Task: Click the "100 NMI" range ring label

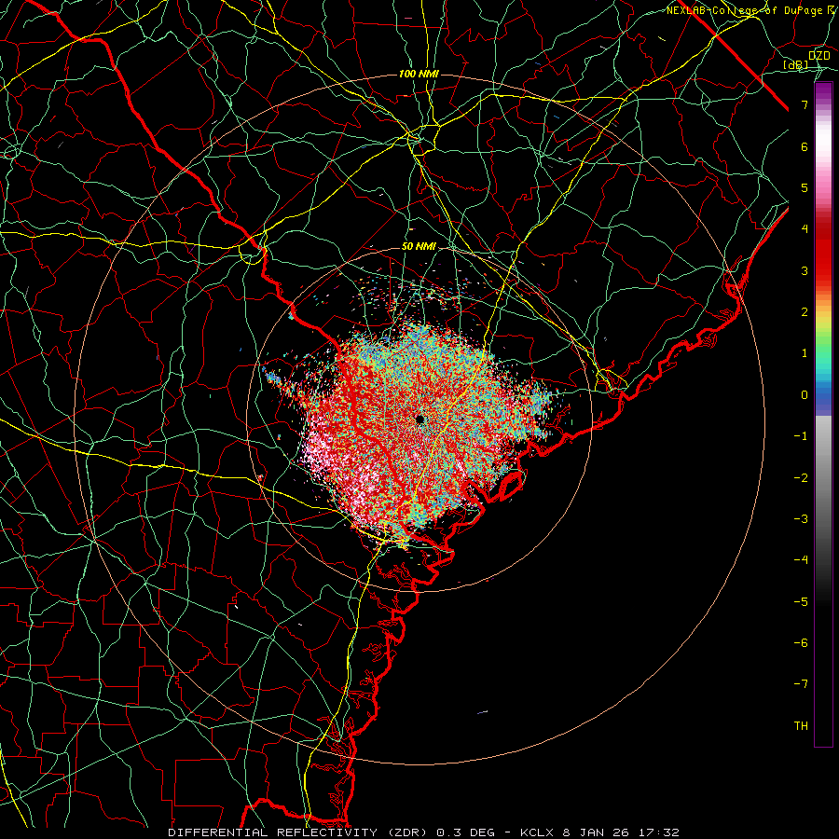Action: (419, 74)
